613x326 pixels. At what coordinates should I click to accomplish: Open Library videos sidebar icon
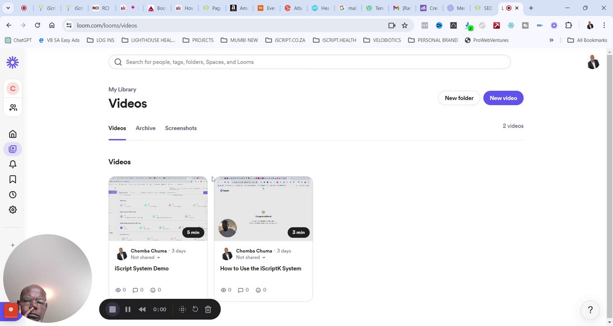(x=13, y=149)
